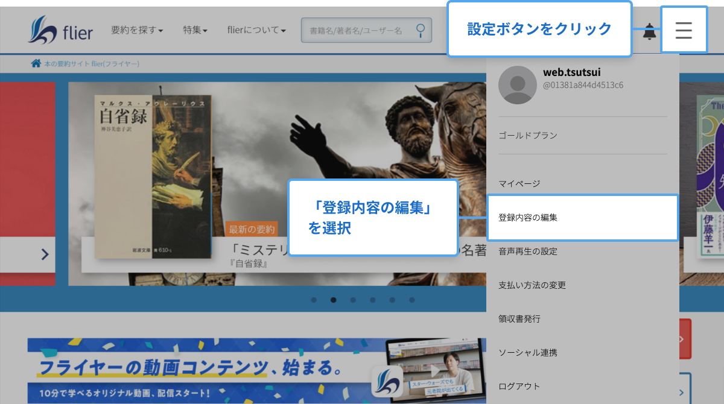Screen dimensions: 724x404
Task: Select the fifth carousel dot
Action: [x=392, y=300]
